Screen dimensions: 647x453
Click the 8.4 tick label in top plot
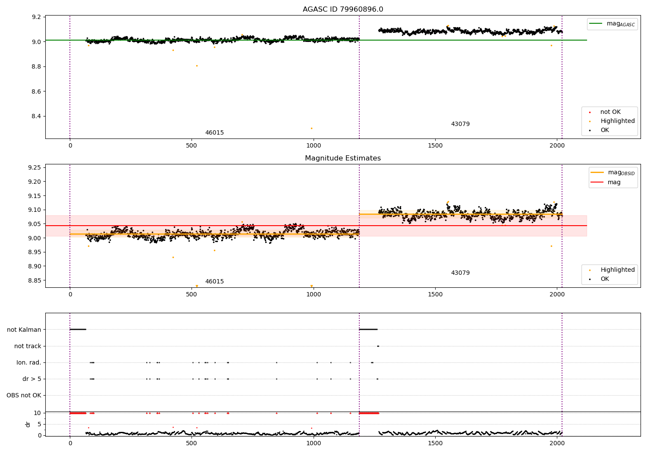coord(37,116)
